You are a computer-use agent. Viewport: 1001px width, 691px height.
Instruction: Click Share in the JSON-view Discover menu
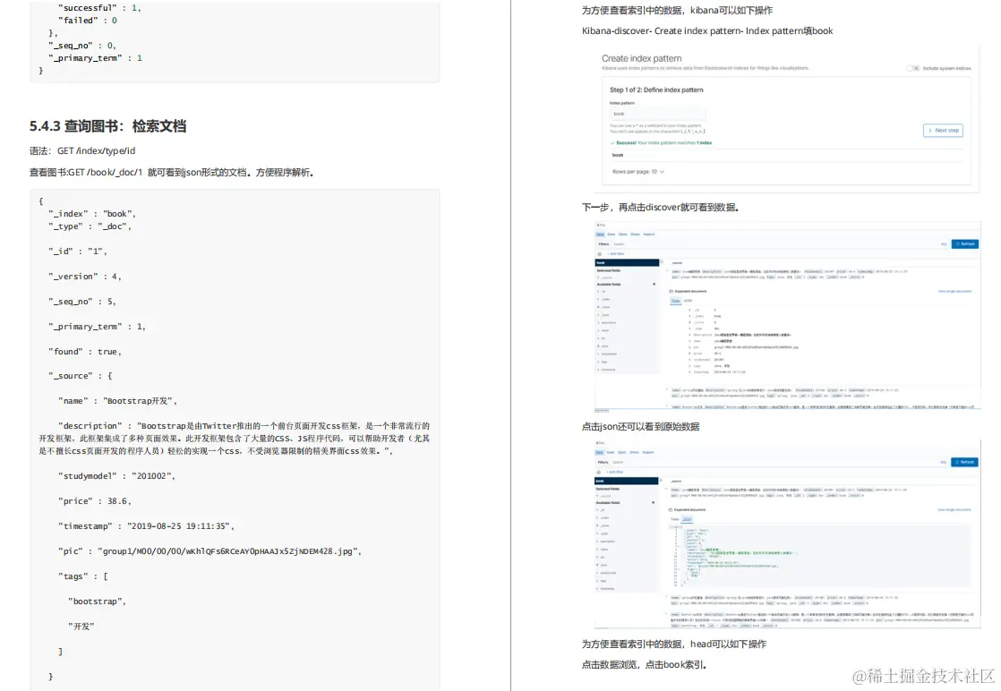[x=634, y=452]
